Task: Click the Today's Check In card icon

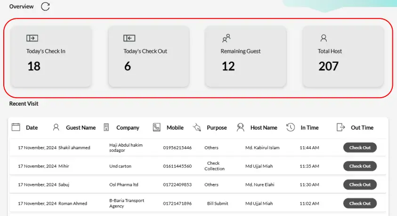Action: pyautogui.click(x=32, y=38)
